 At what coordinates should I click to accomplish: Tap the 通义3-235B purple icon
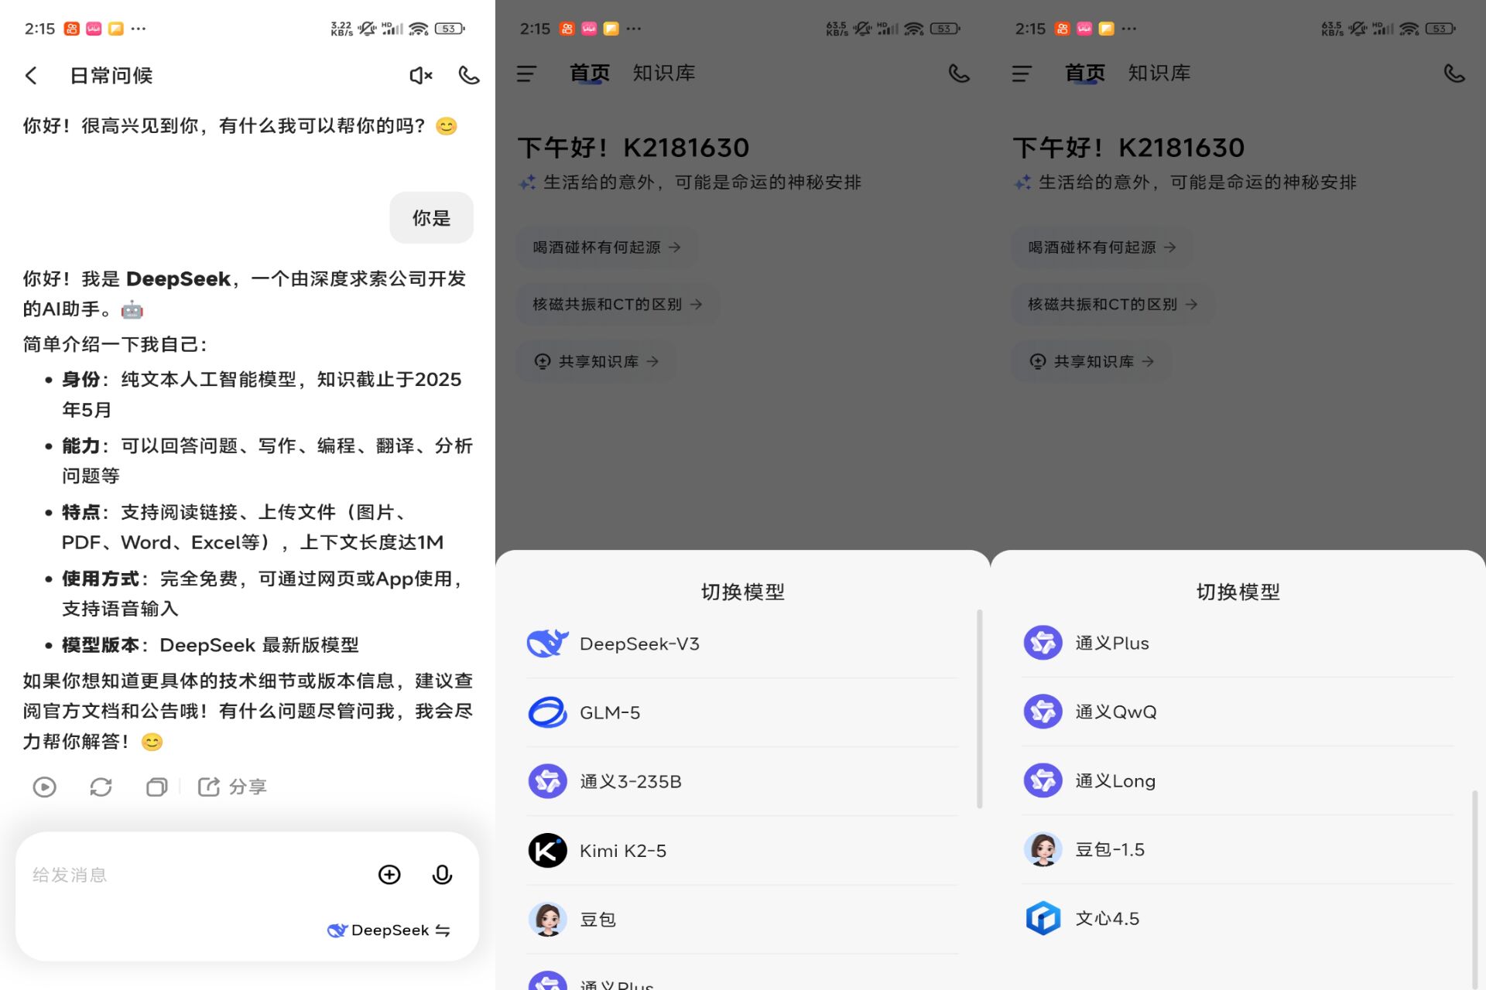tap(547, 781)
